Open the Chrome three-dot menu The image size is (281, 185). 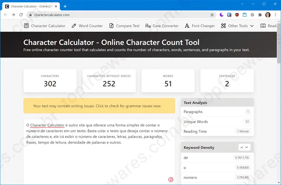[275, 15]
